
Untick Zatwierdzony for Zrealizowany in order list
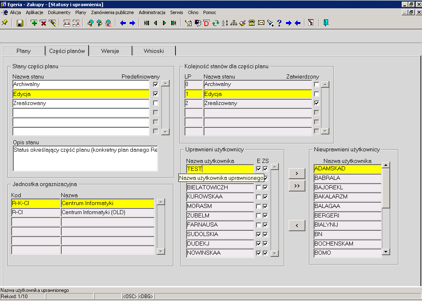click(x=316, y=103)
